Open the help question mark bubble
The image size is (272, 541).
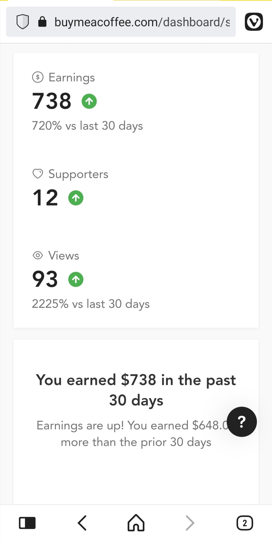[242, 422]
